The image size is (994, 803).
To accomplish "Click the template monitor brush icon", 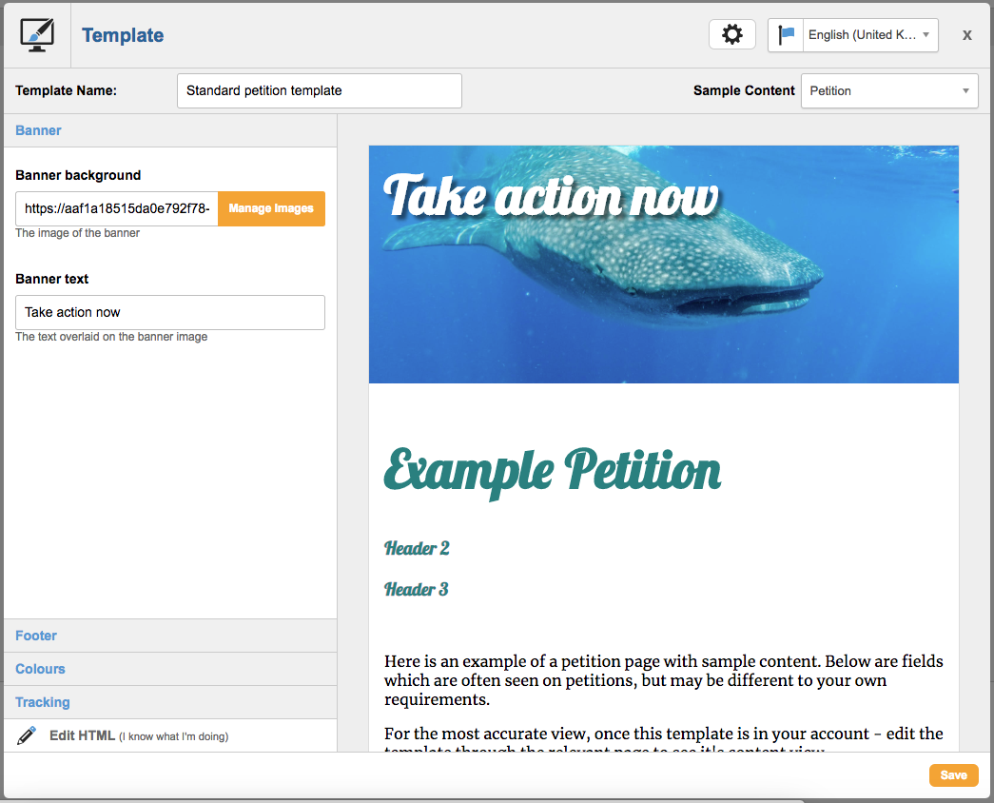I will point(37,35).
